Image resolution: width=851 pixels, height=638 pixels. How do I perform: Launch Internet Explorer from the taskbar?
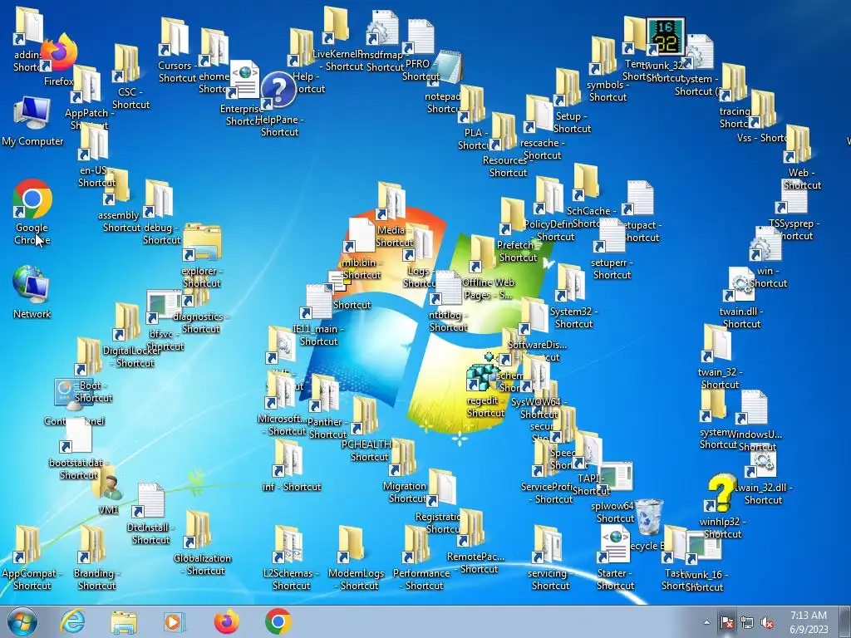coord(73,621)
